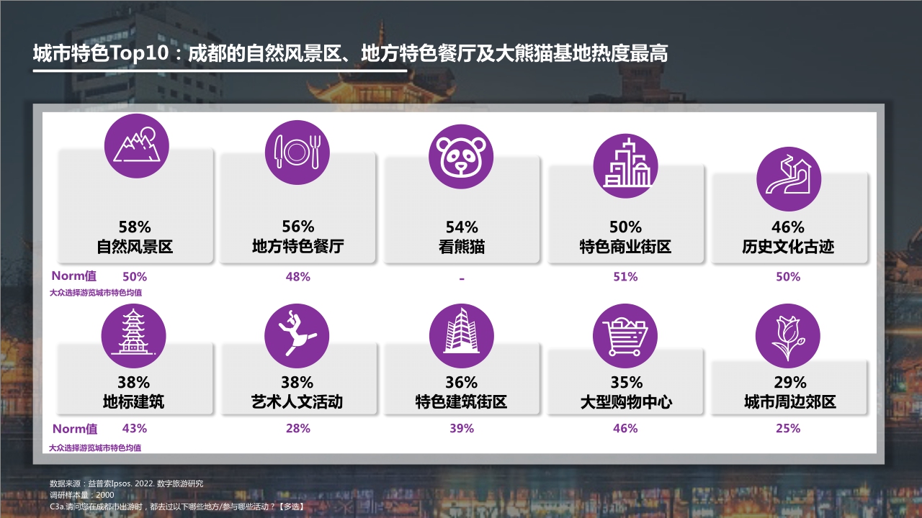The image size is (922, 518).
Task: Select the historic site icon for 历史文化古迹
Action: coord(790,180)
